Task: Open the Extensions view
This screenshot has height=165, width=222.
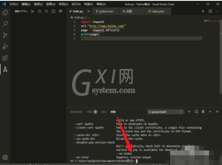Action: [5, 58]
